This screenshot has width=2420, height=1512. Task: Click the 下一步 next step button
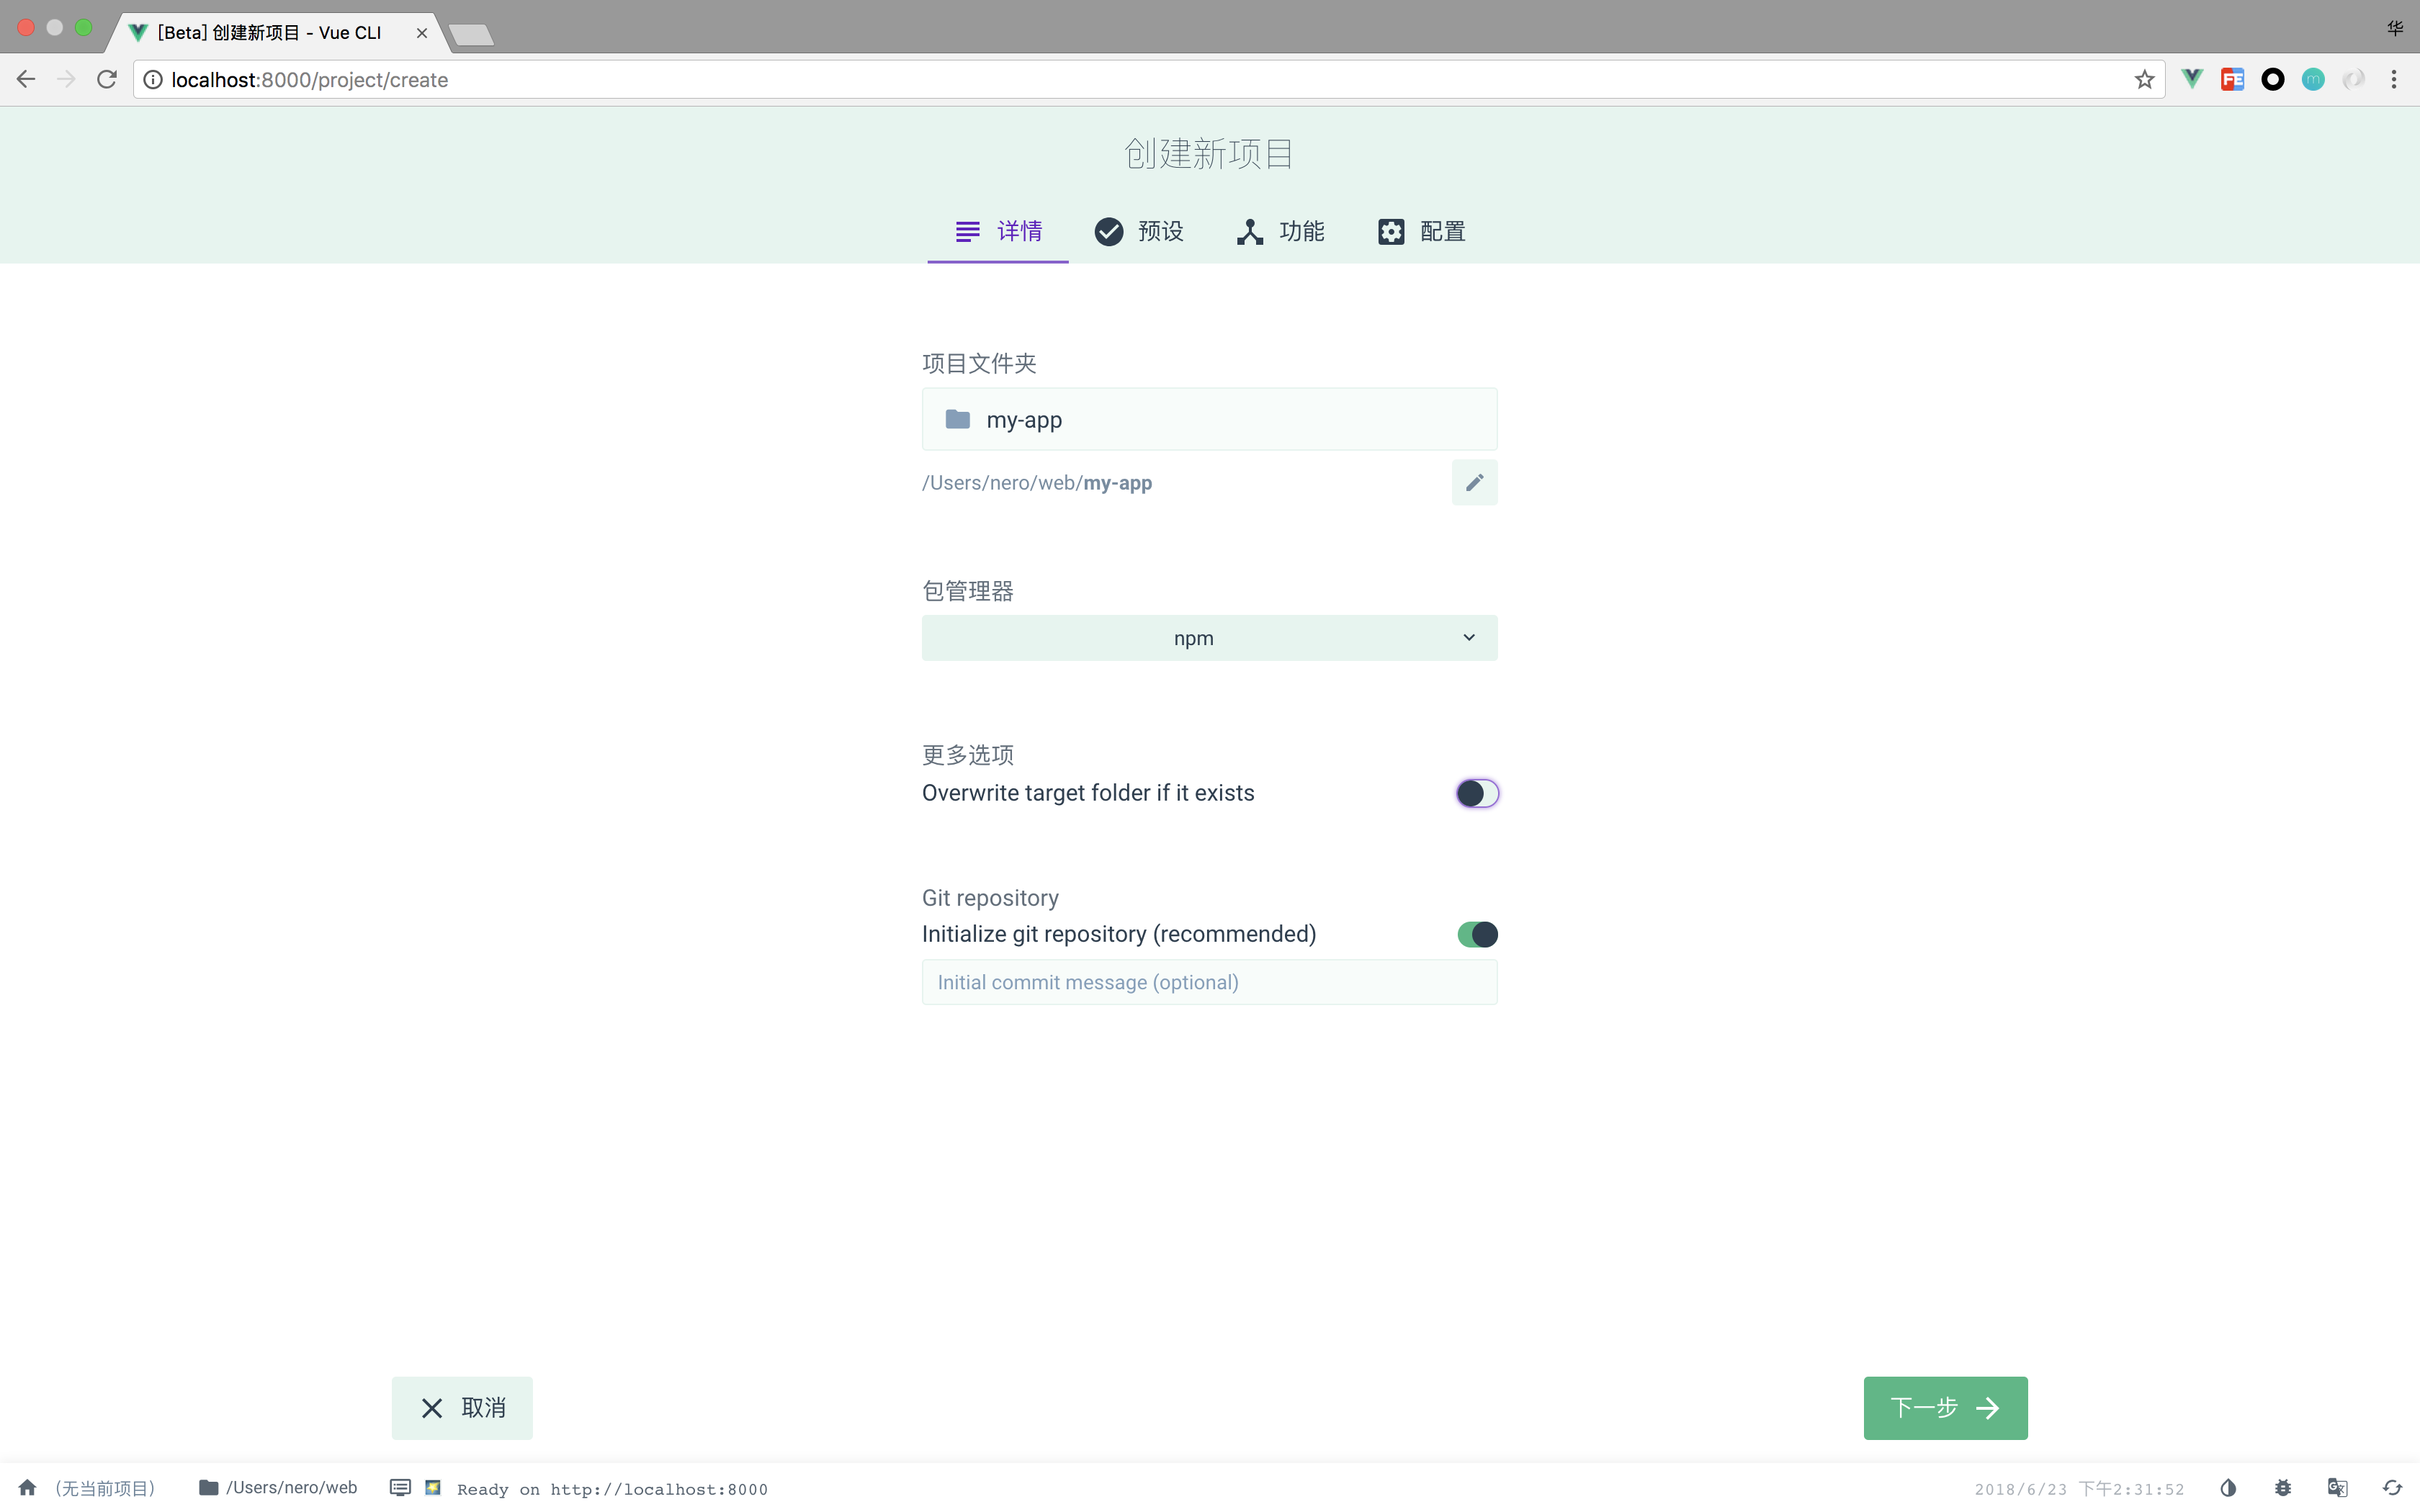1944,1407
